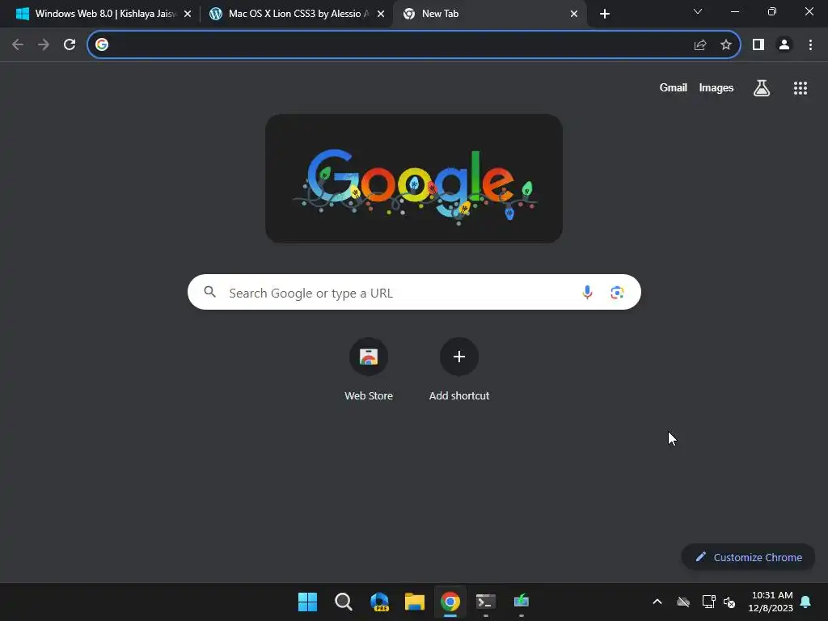Go back with the browser back arrow
Image resolution: width=828 pixels, height=621 pixels.
click(x=18, y=45)
